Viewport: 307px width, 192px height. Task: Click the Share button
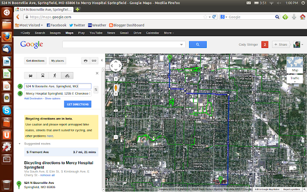point(281,45)
